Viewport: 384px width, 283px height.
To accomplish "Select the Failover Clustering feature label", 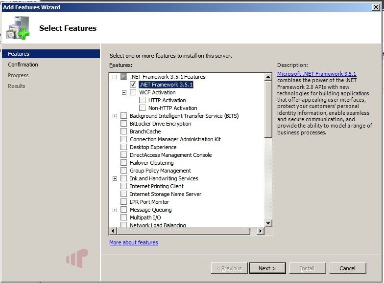I will tap(152, 163).
